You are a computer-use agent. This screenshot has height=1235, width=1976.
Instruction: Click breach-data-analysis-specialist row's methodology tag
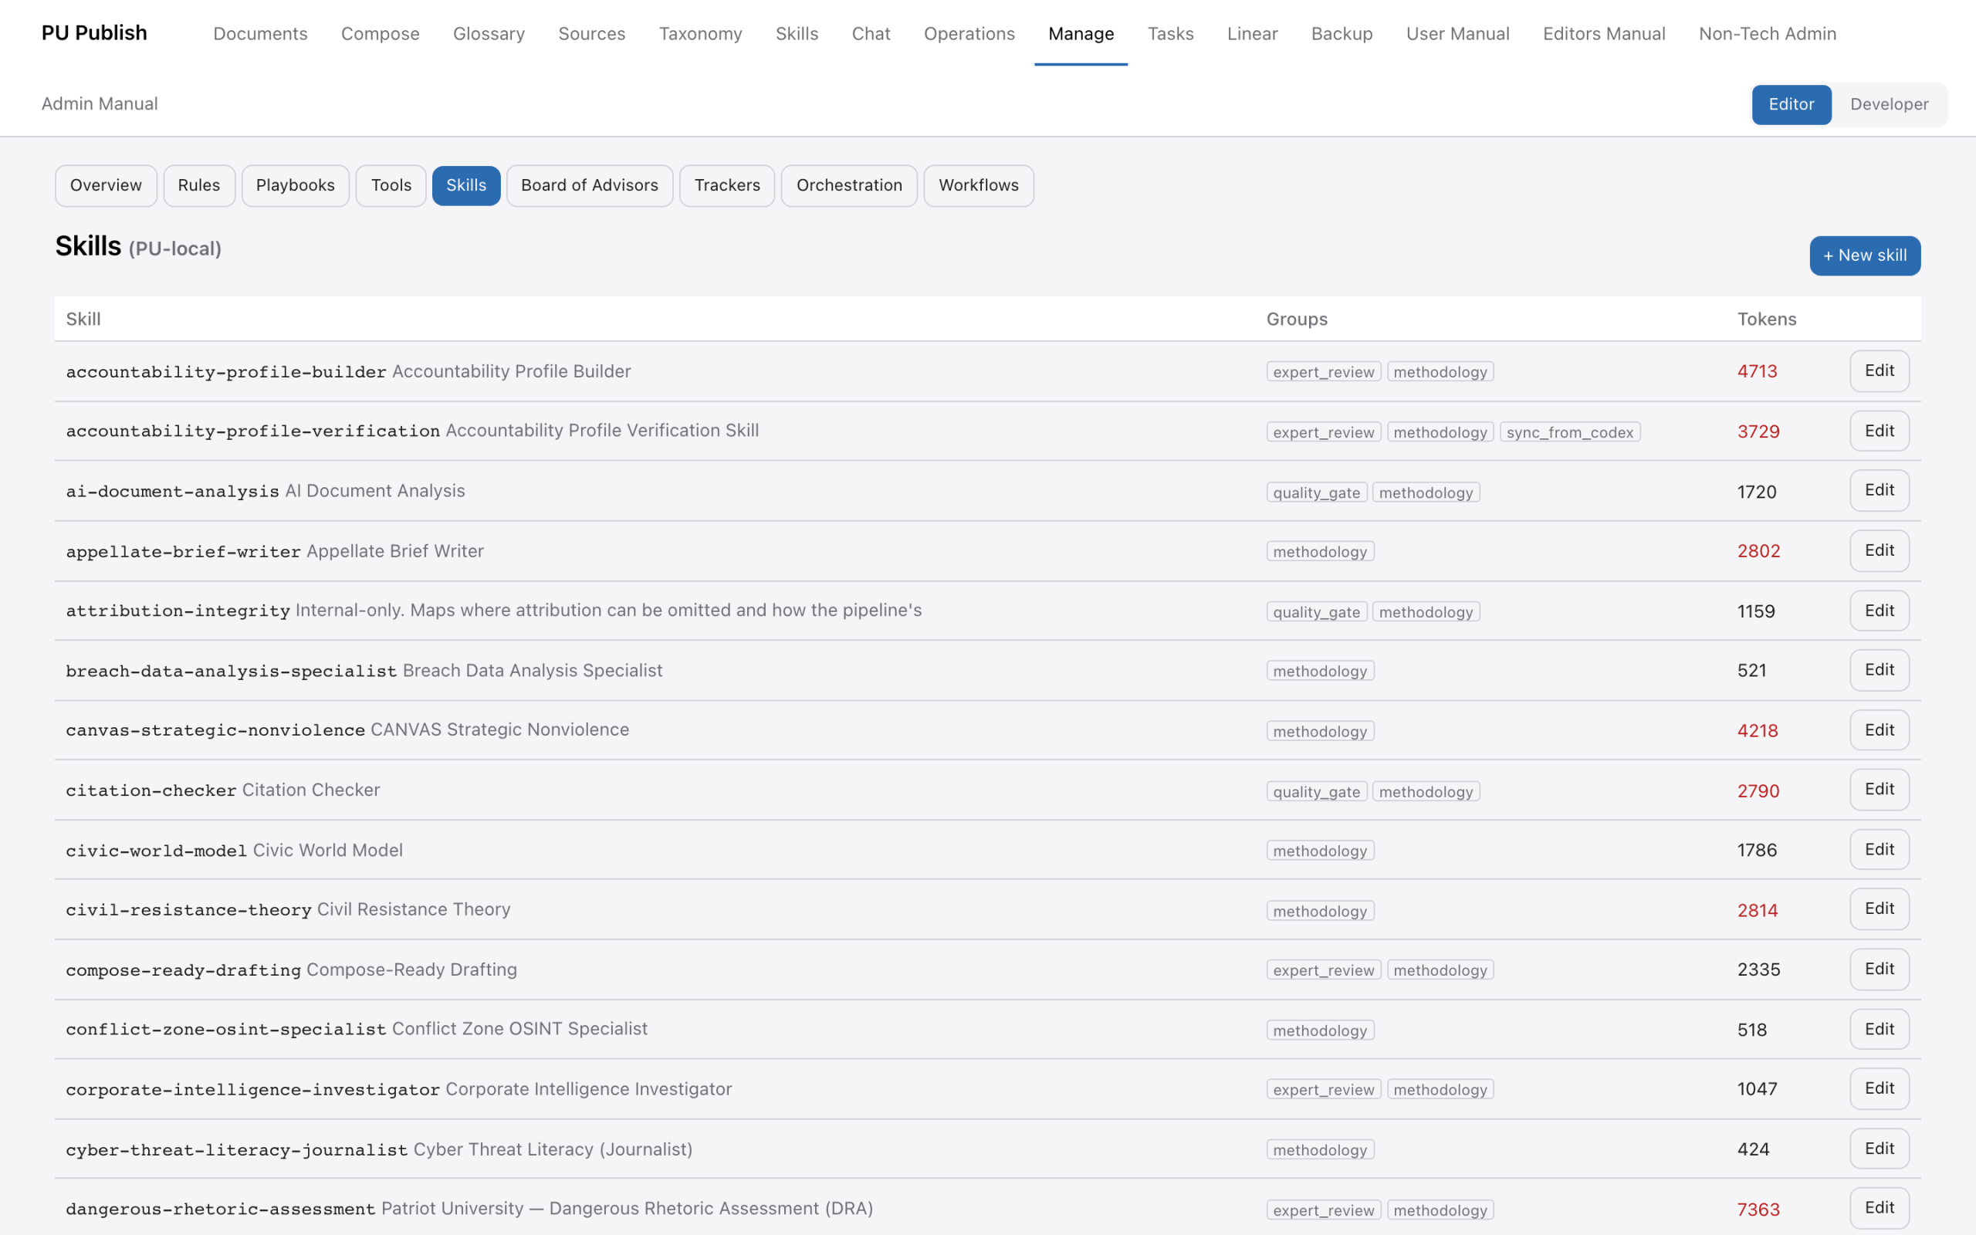click(x=1319, y=671)
